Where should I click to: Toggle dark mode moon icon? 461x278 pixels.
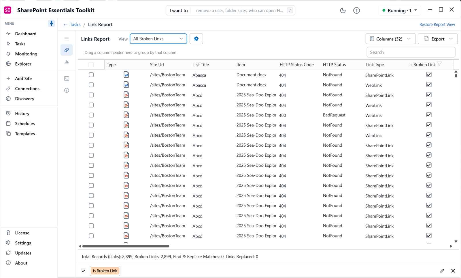[x=343, y=11]
